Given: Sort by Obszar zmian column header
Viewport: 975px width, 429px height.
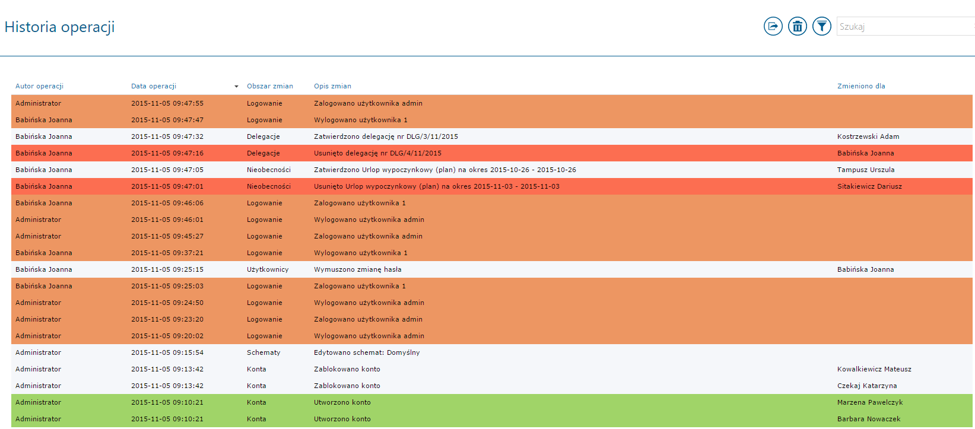Looking at the screenshot, I should [x=270, y=86].
